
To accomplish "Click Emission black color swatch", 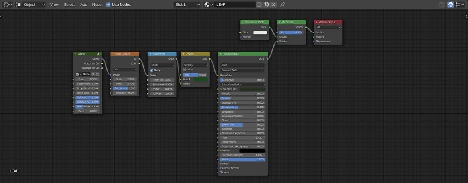I will pyautogui.click(x=252, y=151).
